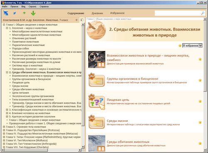
Task: Open the Среды жизни resource link
Action: [117, 121]
